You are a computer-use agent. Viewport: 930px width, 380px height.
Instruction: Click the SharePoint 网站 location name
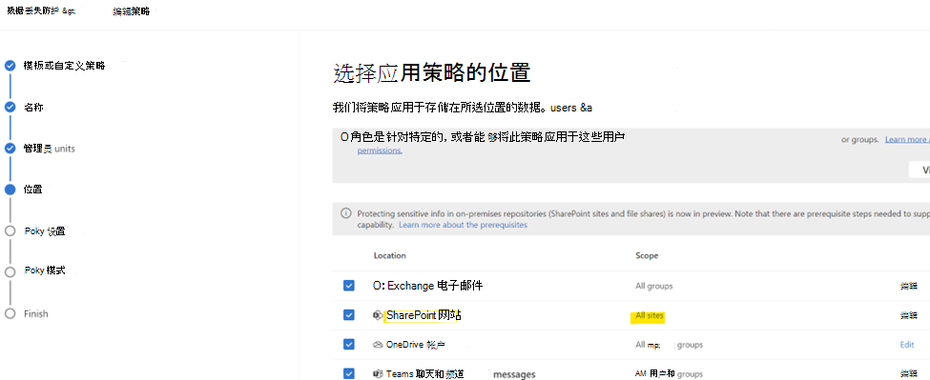coord(424,315)
